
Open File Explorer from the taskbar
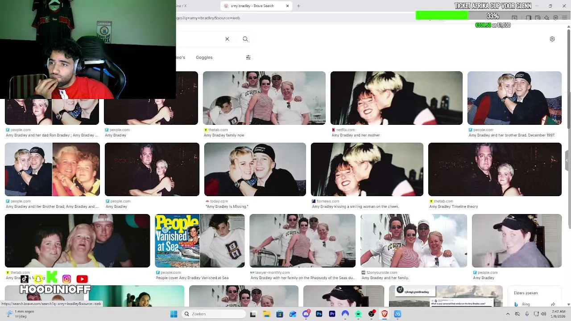[266, 314]
